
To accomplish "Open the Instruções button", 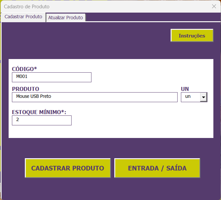I will pyautogui.click(x=192, y=35).
